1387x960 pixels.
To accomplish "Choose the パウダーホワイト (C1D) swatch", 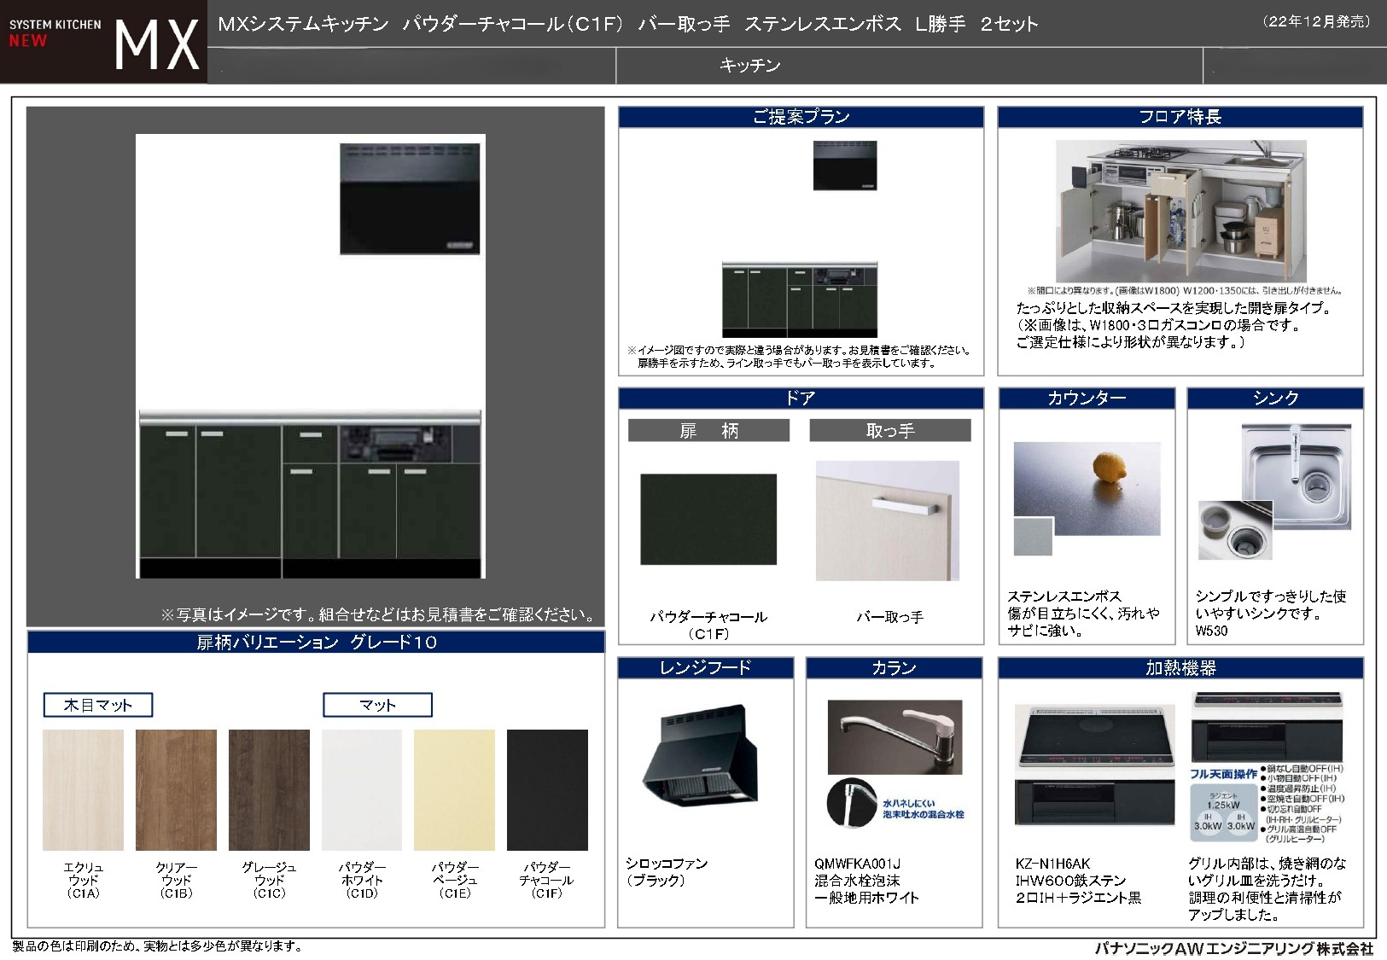I will [x=362, y=790].
